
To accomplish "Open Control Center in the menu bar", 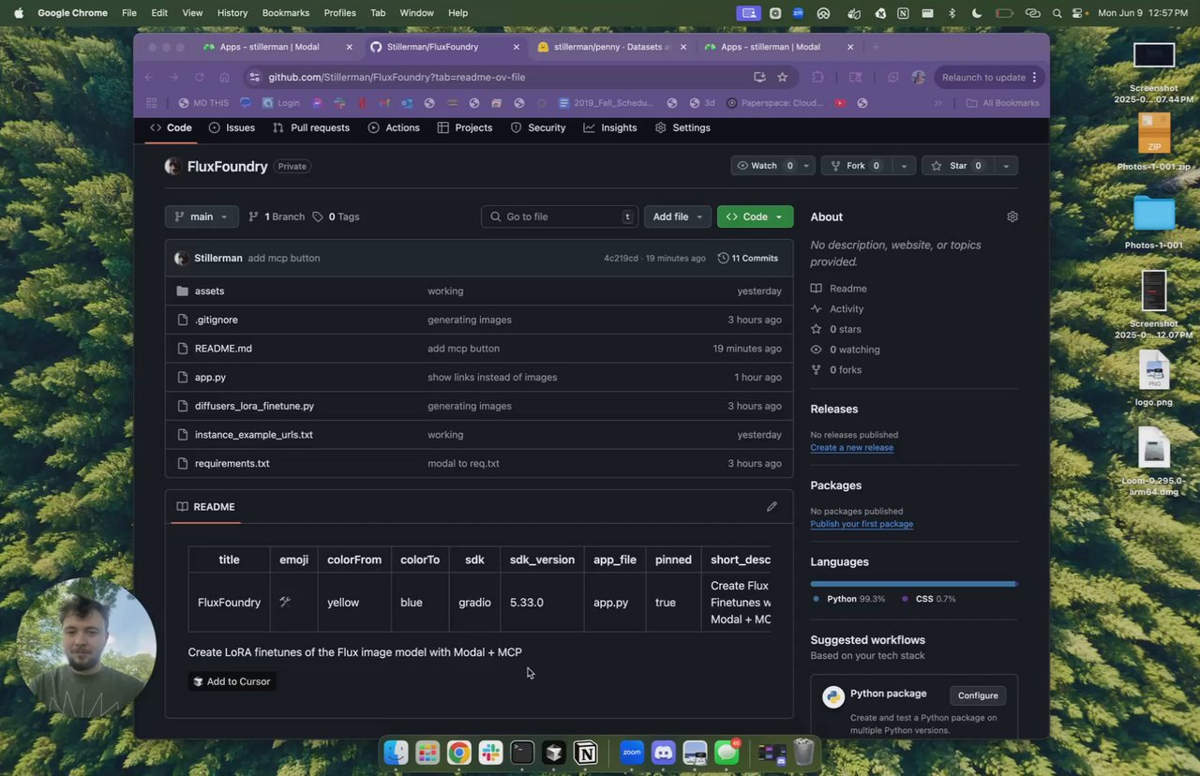I will click(1078, 13).
